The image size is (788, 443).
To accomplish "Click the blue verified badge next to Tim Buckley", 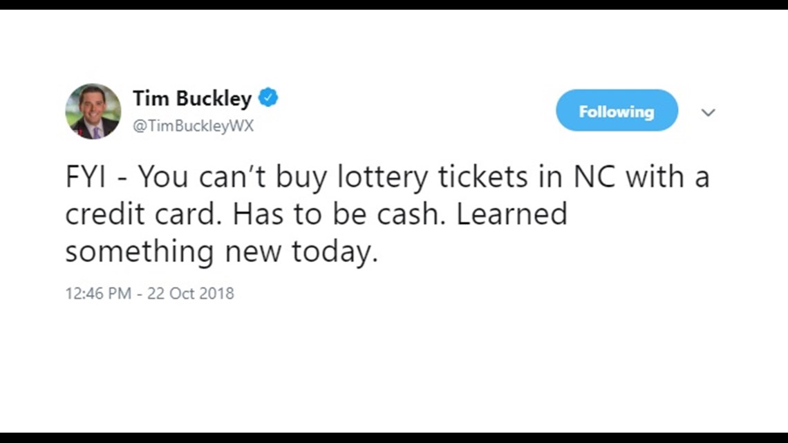I will (270, 98).
